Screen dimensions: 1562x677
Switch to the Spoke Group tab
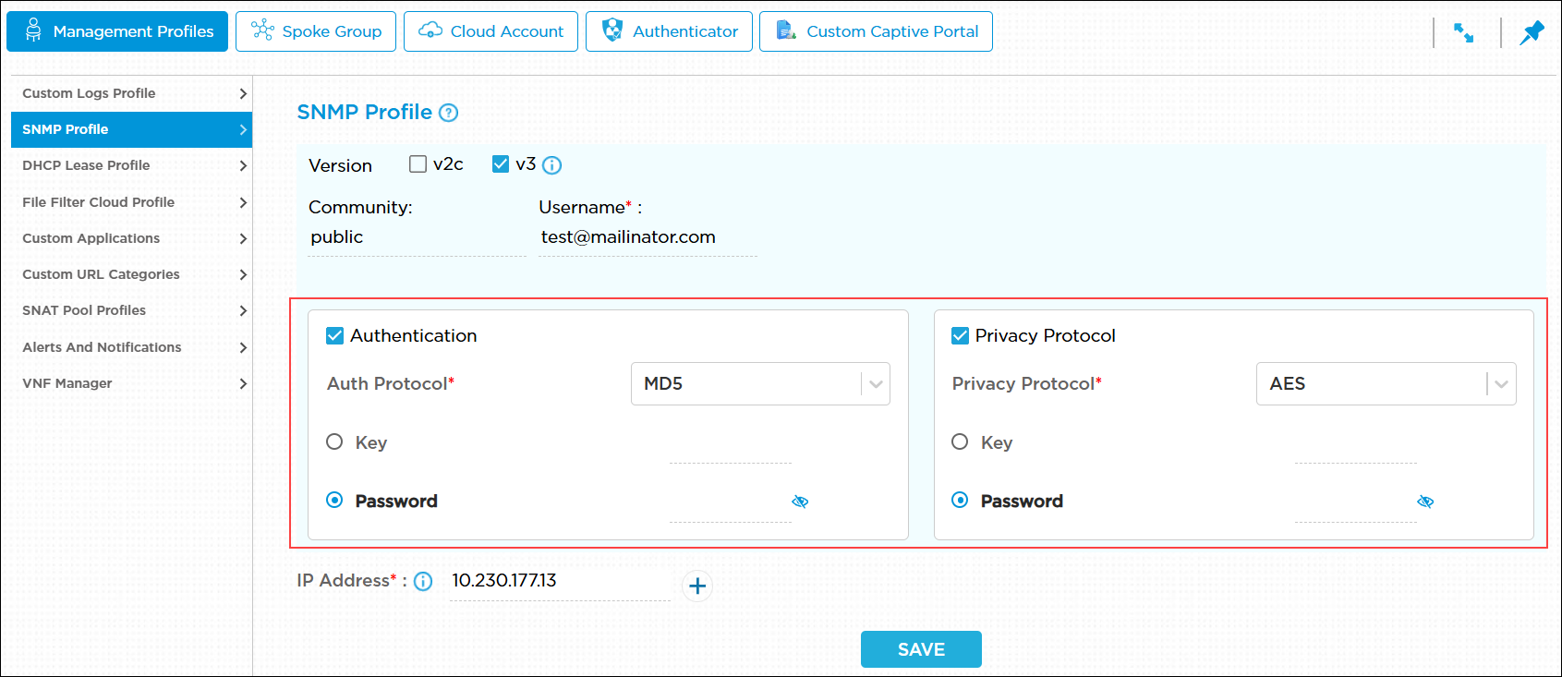pyautogui.click(x=316, y=31)
